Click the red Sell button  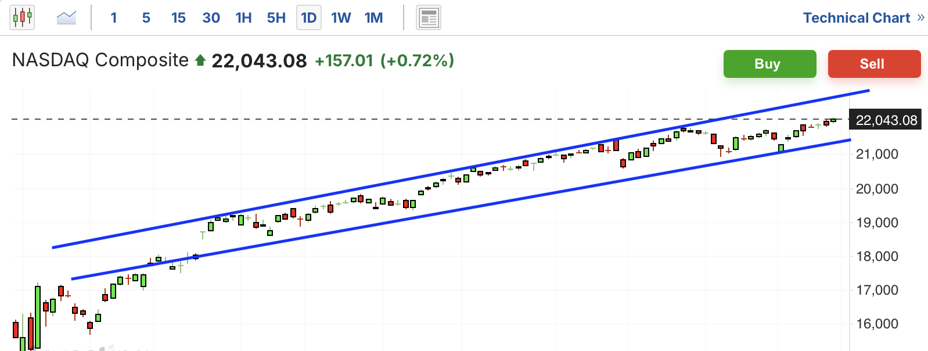pos(874,64)
